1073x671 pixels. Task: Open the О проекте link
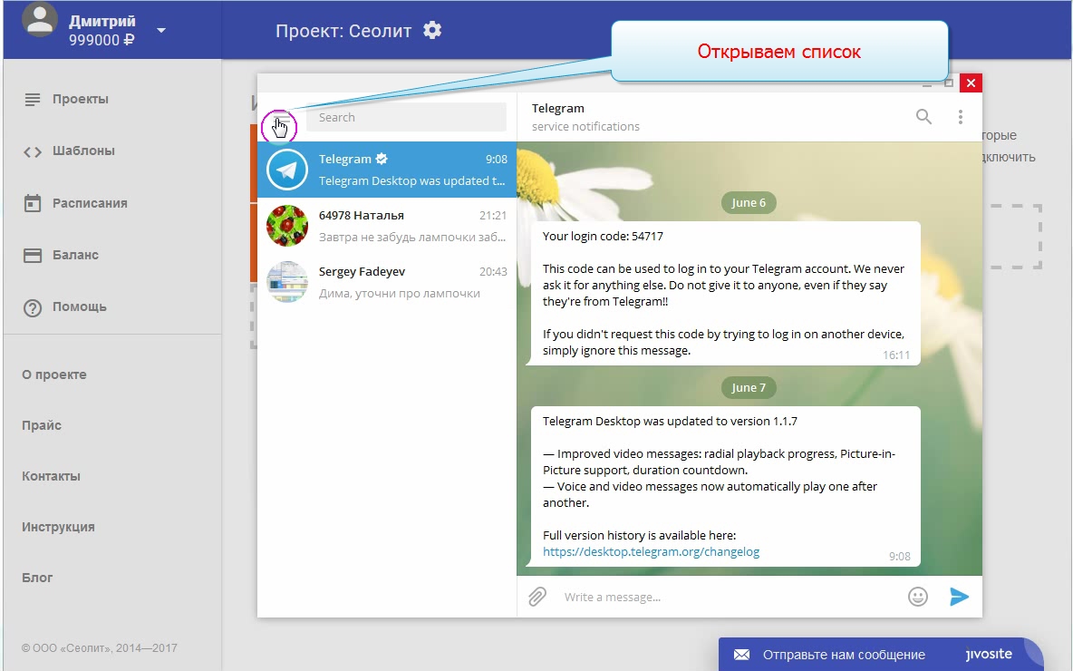tap(54, 374)
